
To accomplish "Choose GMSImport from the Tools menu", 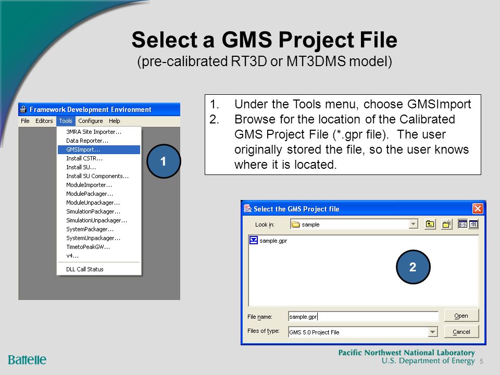I will [99, 149].
